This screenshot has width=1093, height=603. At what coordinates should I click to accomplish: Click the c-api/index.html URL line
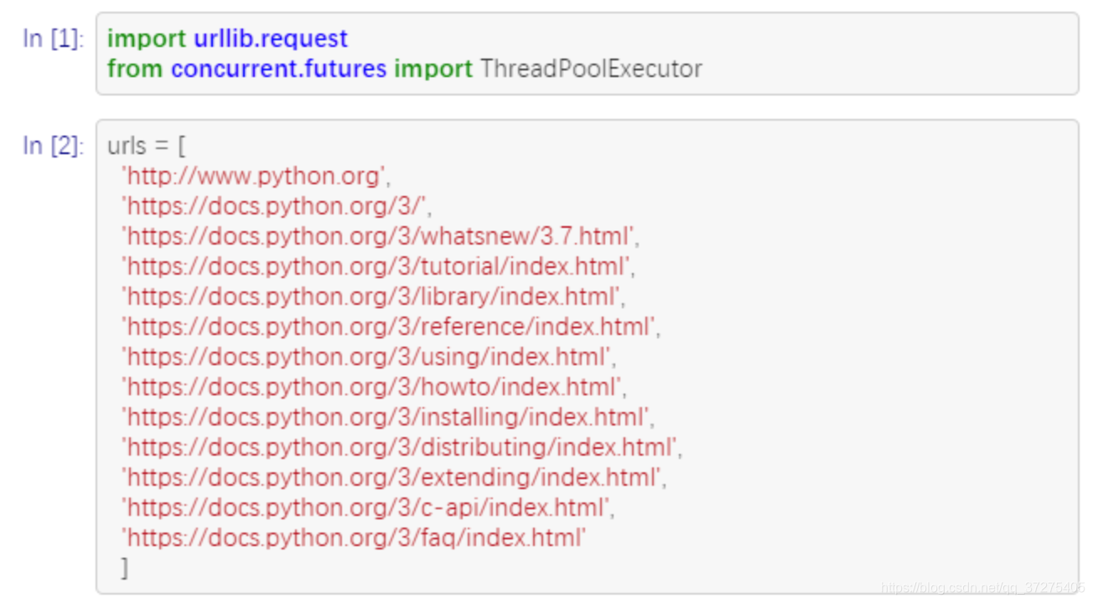tap(369, 508)
